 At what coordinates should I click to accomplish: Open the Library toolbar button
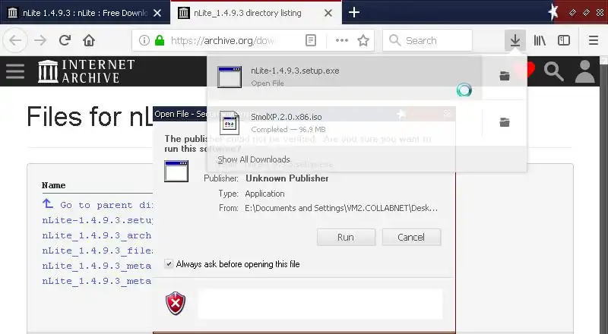point(540,40)
